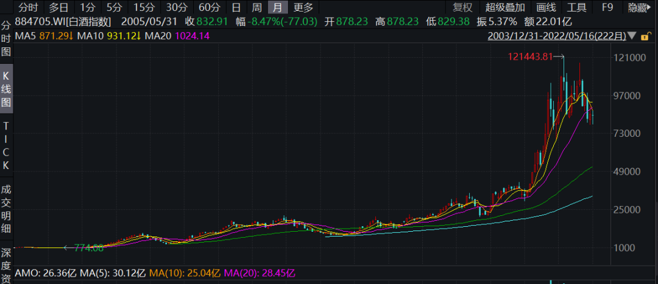Open the 工具 menu
The image size is (658, 284).
pyautogui.click(x=576, y=7)
